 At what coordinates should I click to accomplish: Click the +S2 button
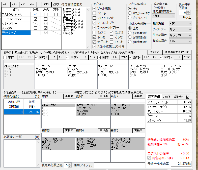coord(15,5)
